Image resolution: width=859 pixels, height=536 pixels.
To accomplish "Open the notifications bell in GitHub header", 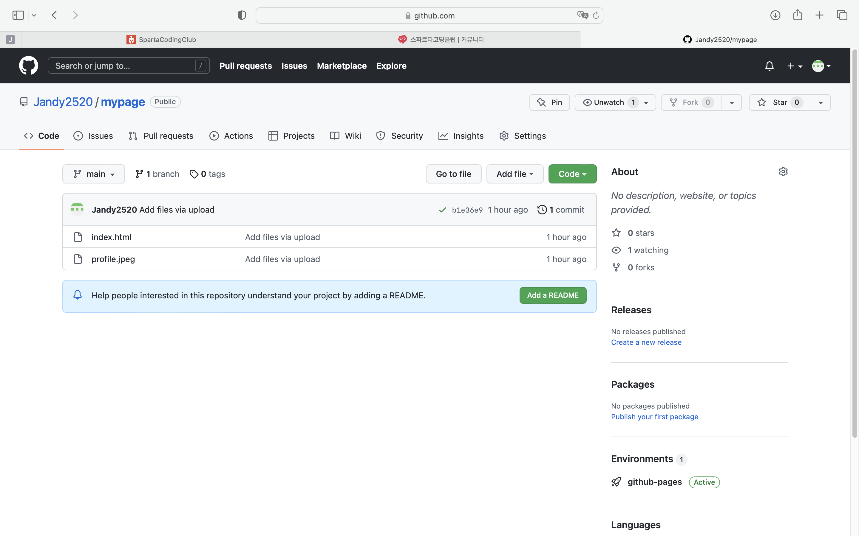I will pyautogui.click(x=769, y=66).
